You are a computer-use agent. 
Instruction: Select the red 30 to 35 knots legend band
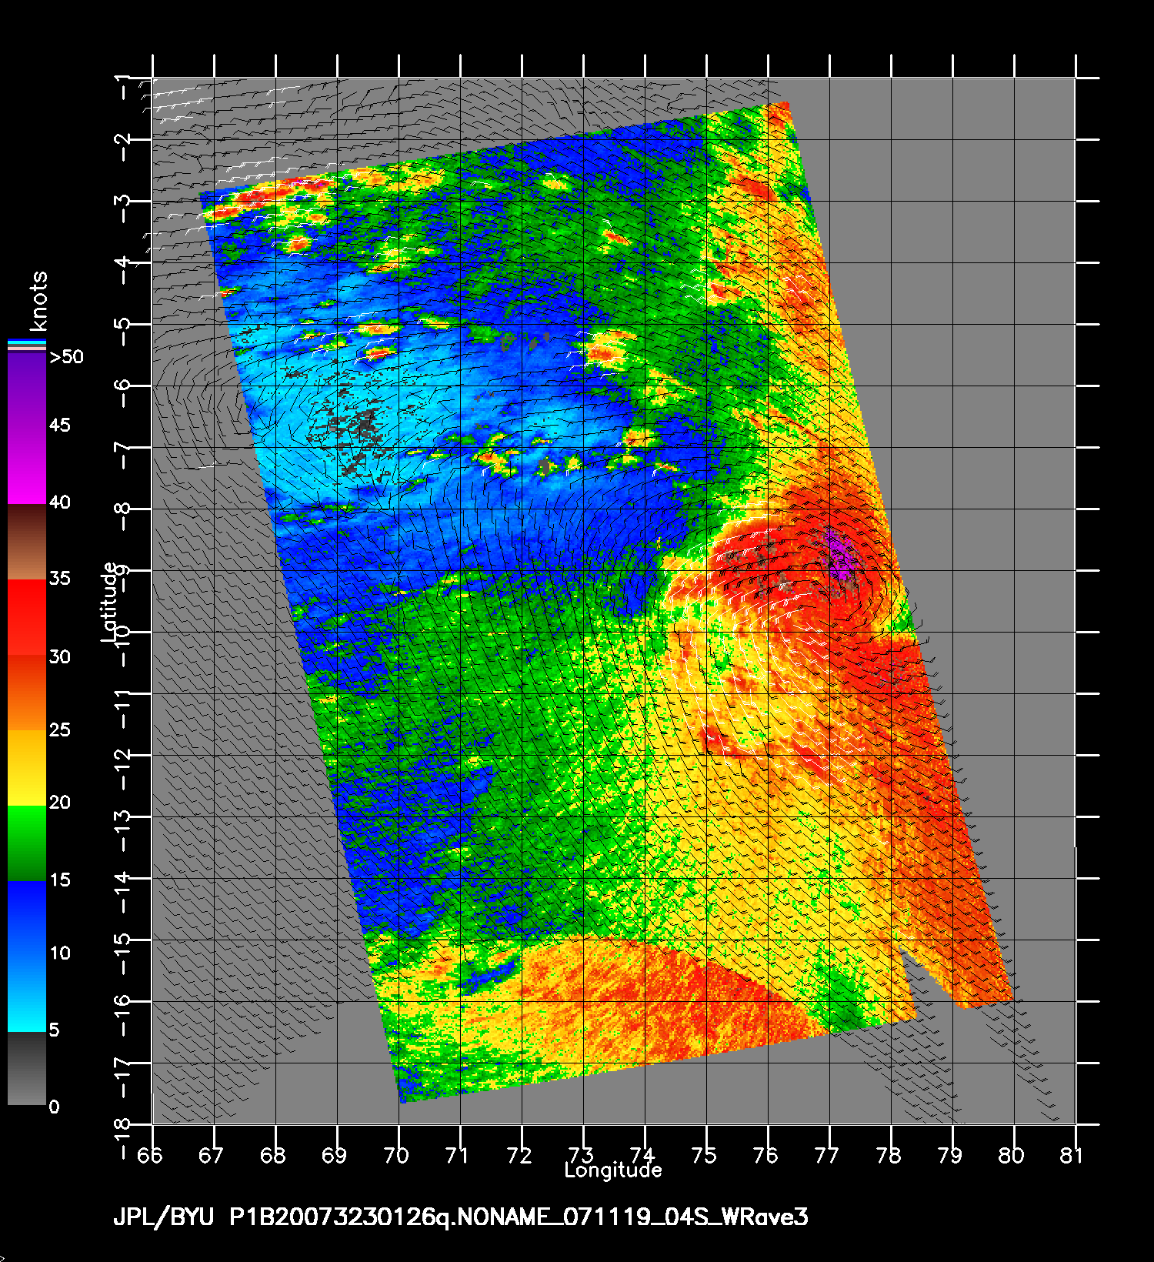27,617
